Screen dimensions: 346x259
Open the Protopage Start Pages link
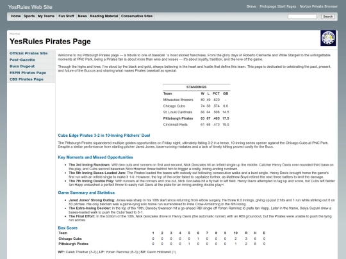tap(278, 6)
